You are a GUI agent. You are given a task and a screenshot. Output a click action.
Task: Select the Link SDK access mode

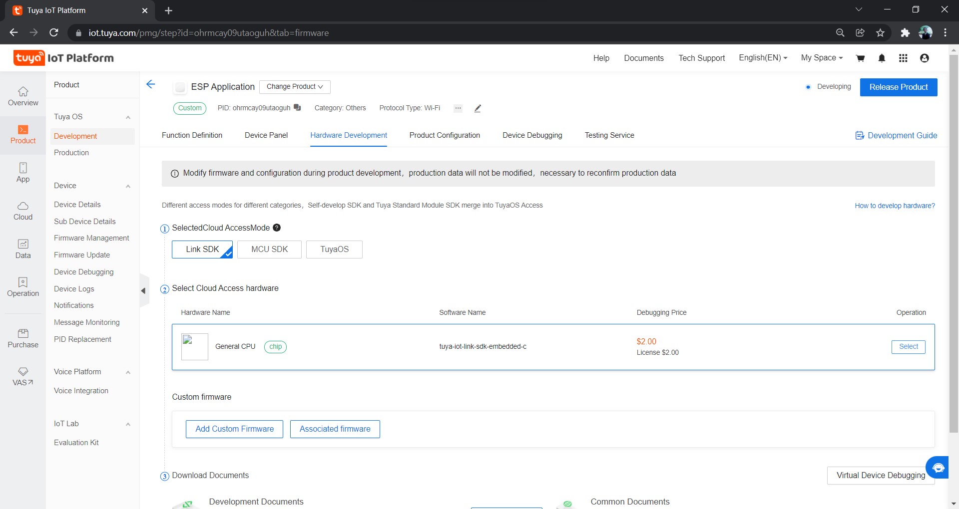coord(202,250)
